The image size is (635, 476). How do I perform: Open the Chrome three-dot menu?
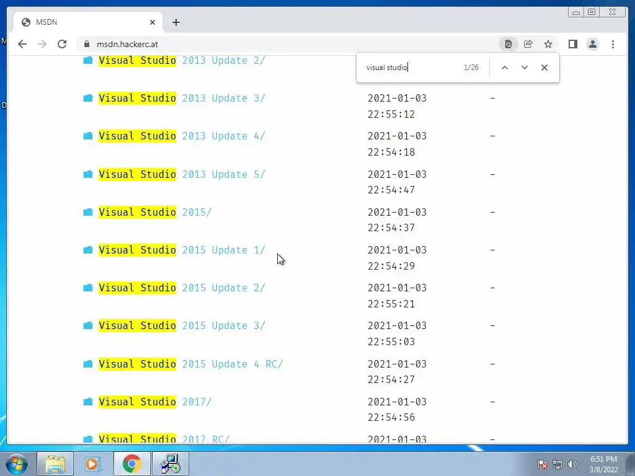(613, 44)
